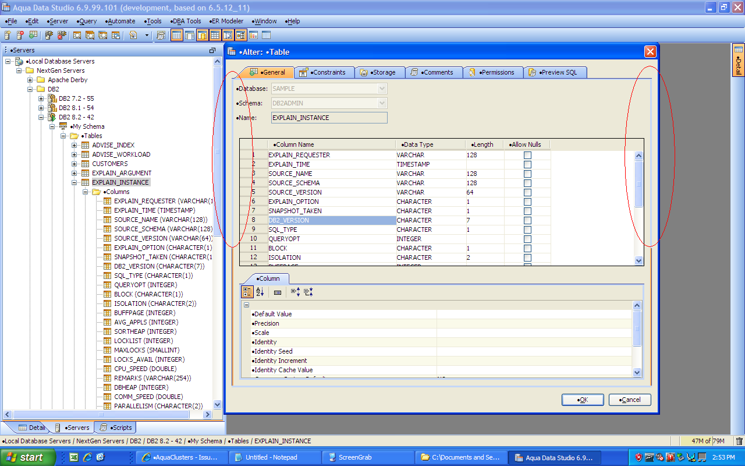Click the bar chart toolbar icon
The height and width of the screenshot is (466, 745).
pyautogui.click(x=253, y=36)
